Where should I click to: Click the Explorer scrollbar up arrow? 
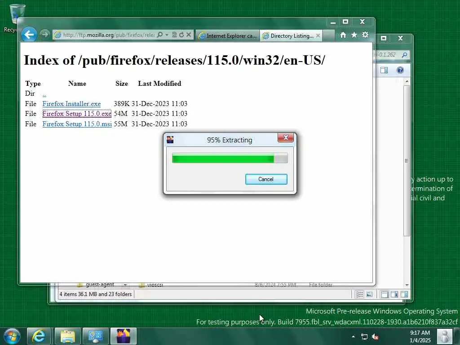coord(407,81)
